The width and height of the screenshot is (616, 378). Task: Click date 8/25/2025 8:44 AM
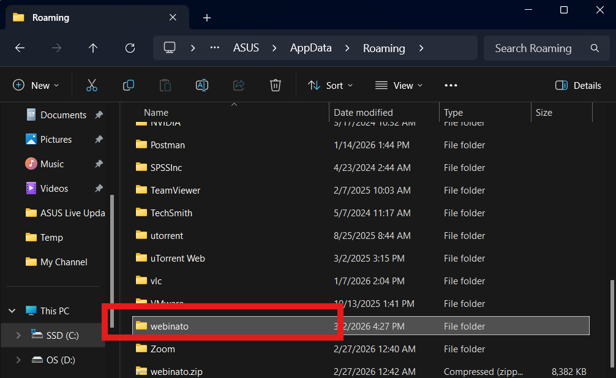pyautogui.click(x=372, y=236)
